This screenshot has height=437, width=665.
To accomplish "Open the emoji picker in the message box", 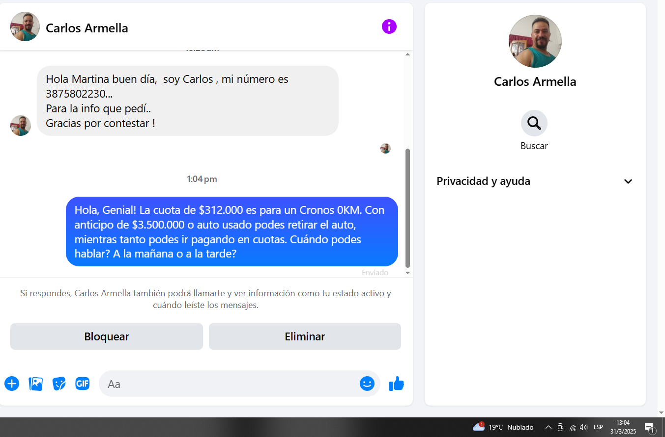I will 367,384.
